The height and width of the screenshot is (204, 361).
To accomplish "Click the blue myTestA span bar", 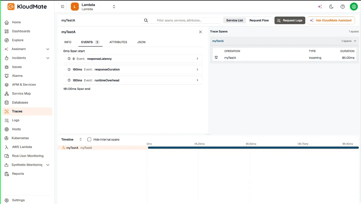I will click(253, 148).
